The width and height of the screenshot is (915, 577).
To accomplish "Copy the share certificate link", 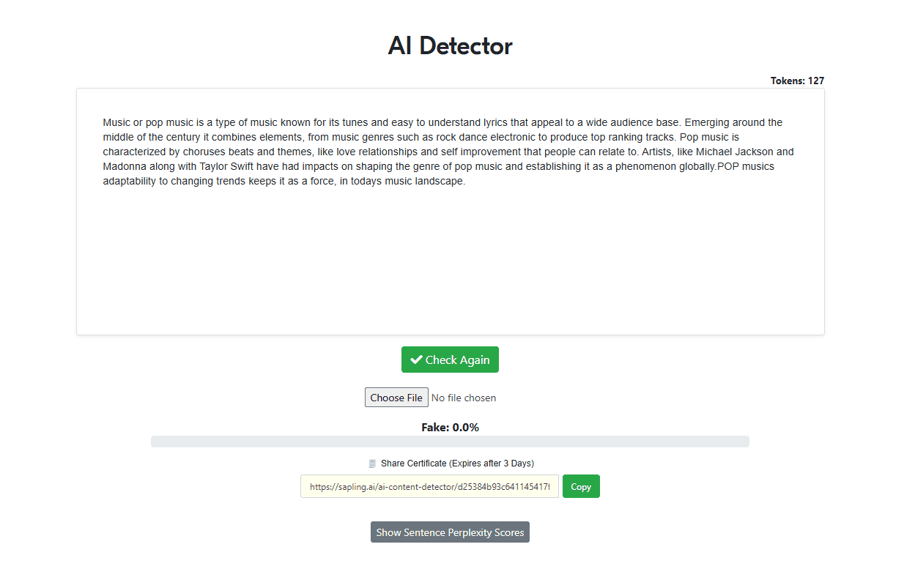I will pos(581,486).
